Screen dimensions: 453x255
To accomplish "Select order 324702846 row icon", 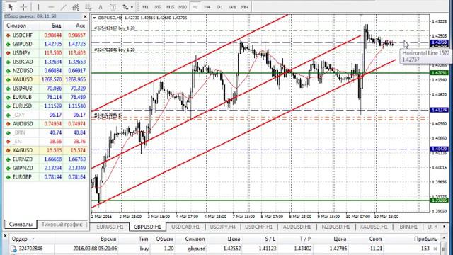I will pos(13,249).
